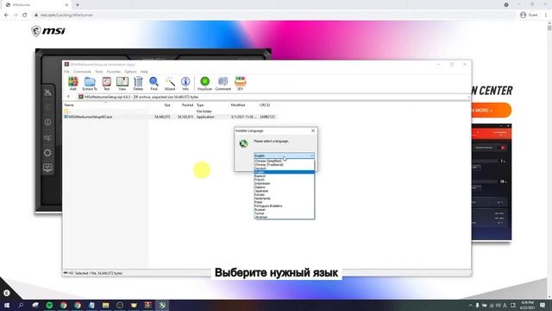Launch the Wizard wand icon
This screenshot has width=552, height=311.
pyautogui.click(x=170, y=83)
